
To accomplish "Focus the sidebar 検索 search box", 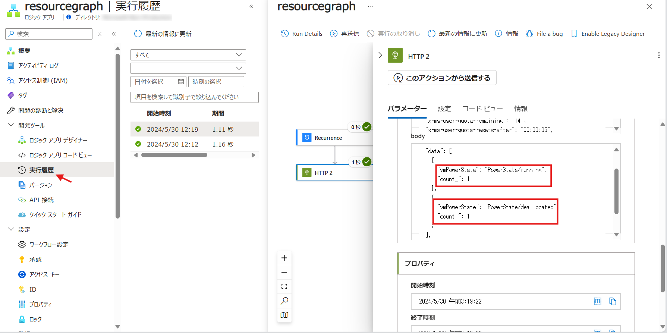I will [x=49, y=34].
